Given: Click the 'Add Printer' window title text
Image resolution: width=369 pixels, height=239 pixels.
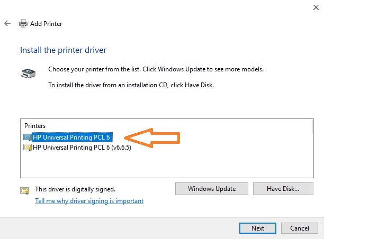Looking at the screenshot, I should click(46, 24).
